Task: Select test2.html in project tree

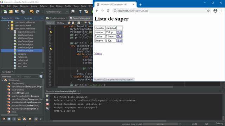Action: point(22,66)
